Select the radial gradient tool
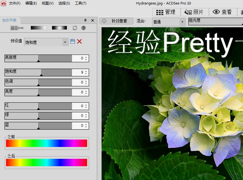The width and height of the screenshot is (243, 180). click(x=59, y=28)
